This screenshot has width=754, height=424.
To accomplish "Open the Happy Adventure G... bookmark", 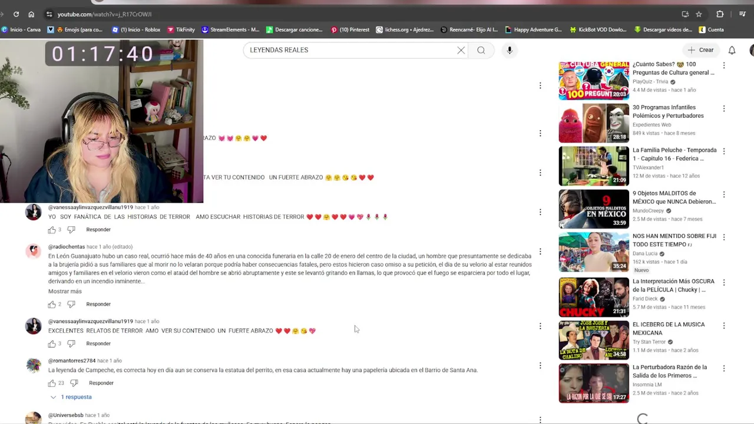I will coord(533,29).
